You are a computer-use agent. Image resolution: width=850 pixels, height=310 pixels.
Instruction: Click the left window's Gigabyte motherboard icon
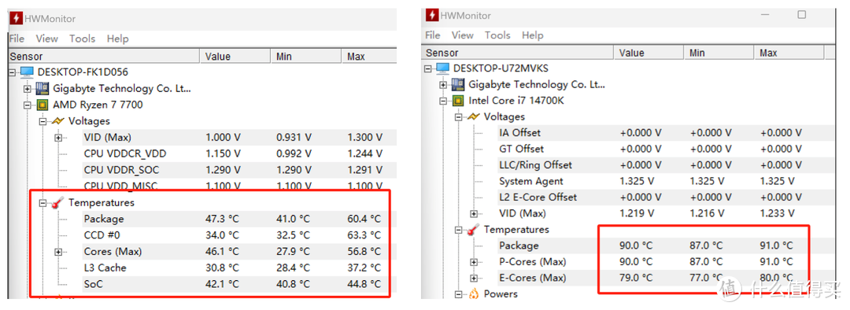point(42,88)
